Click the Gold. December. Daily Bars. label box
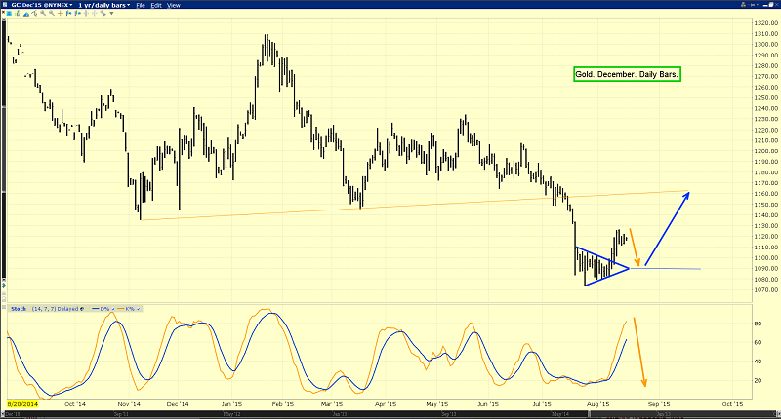Viewport: 781px width, 419px height. click(x=625, y=74)
